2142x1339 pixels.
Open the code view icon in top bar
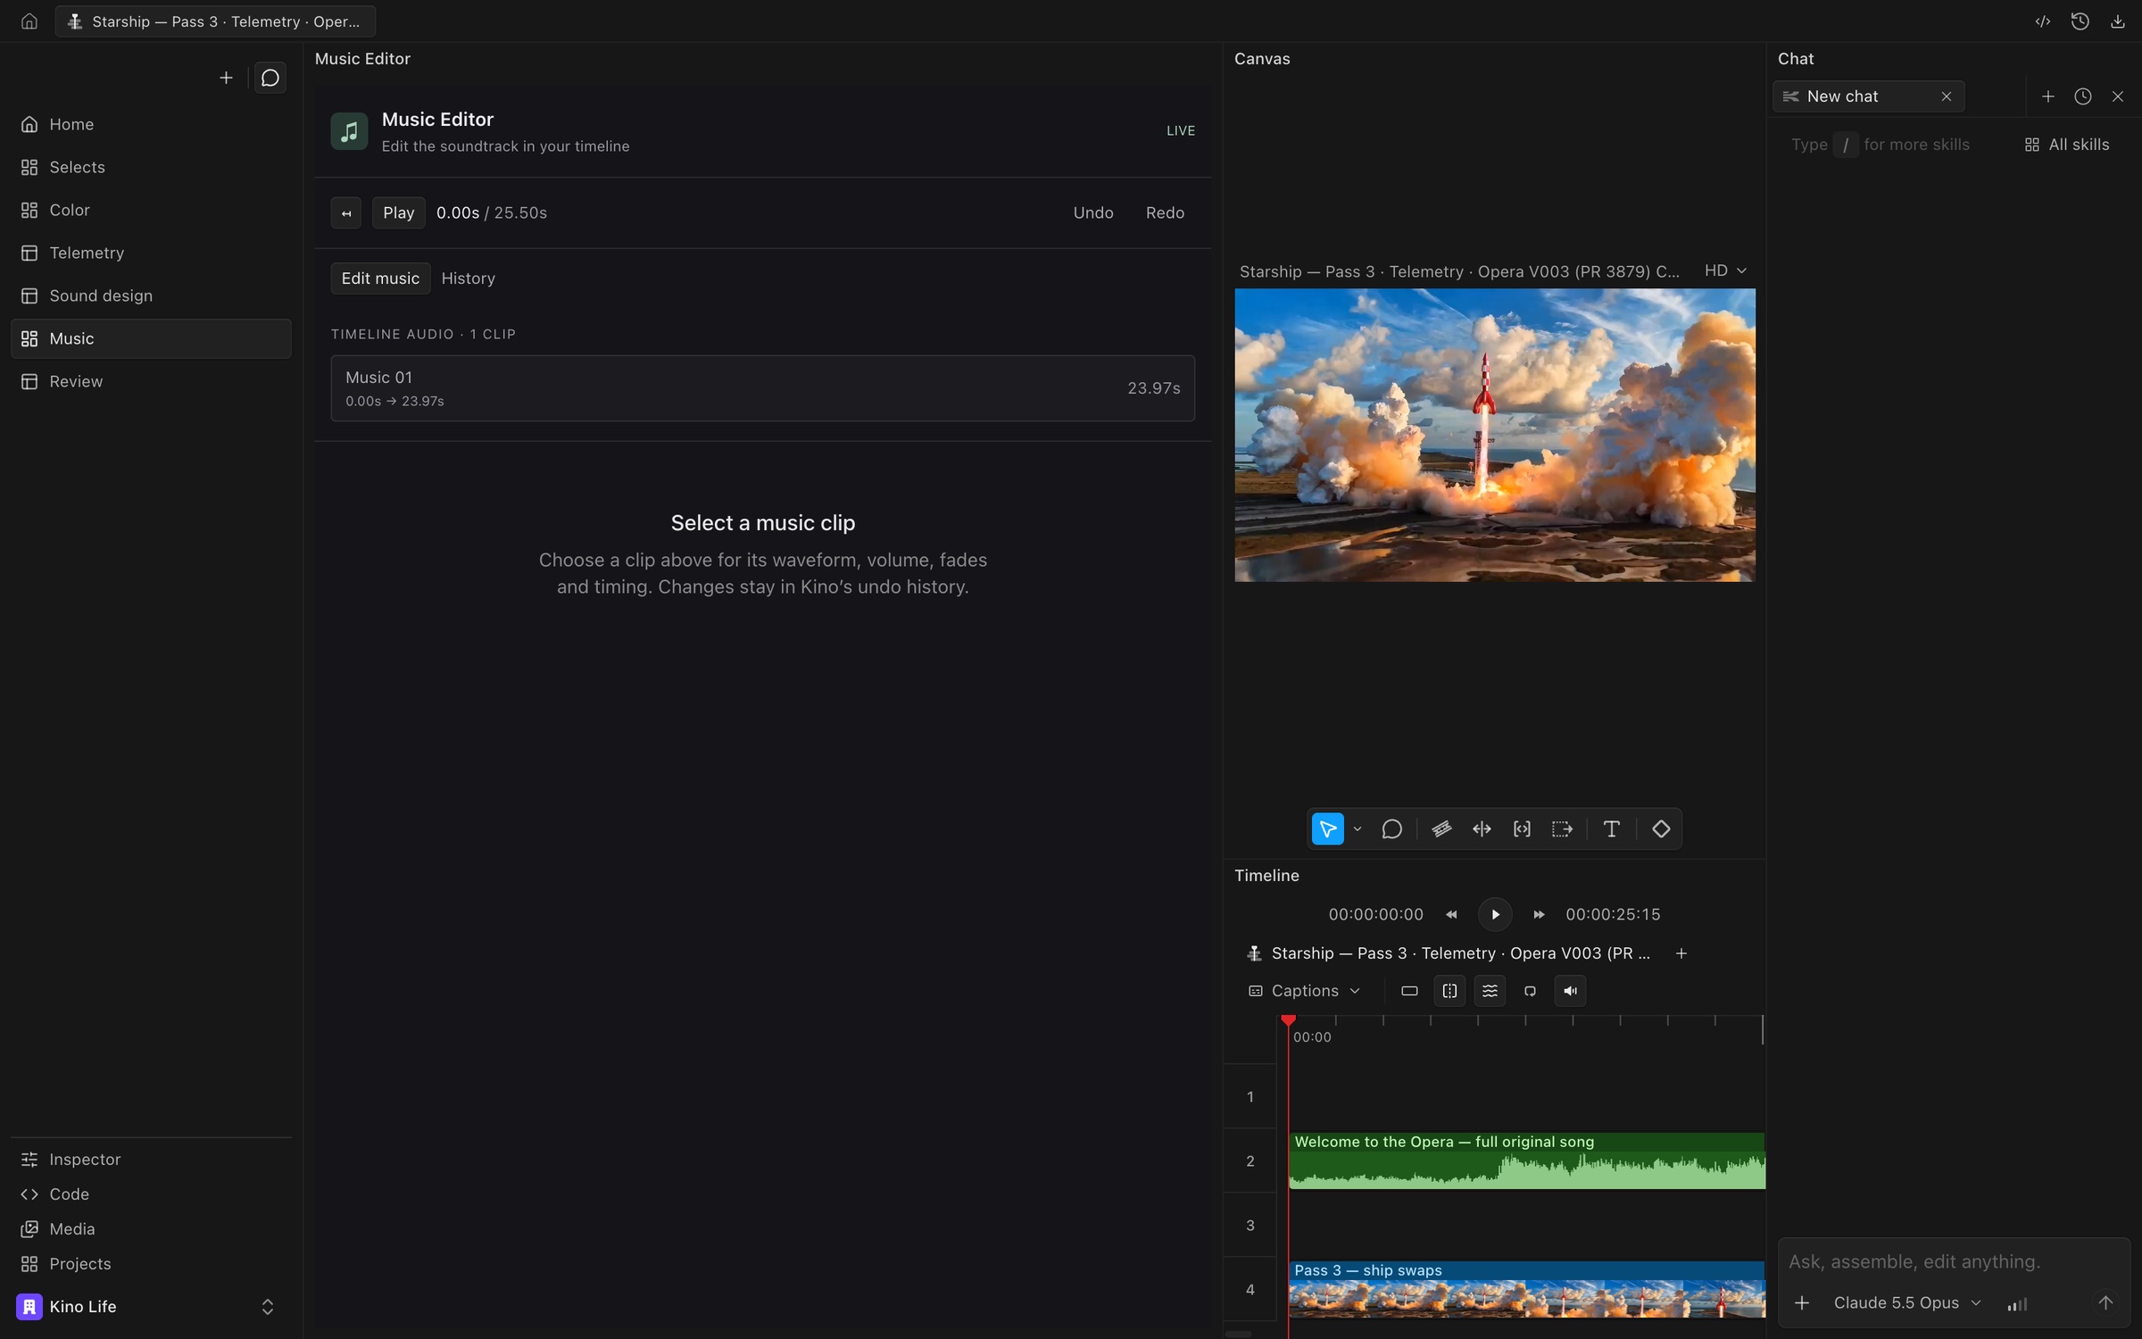tap(2042, 21)
